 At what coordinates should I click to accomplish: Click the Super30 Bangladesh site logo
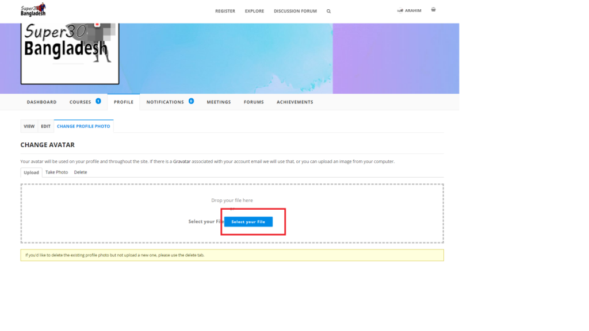tap(33, 10)
